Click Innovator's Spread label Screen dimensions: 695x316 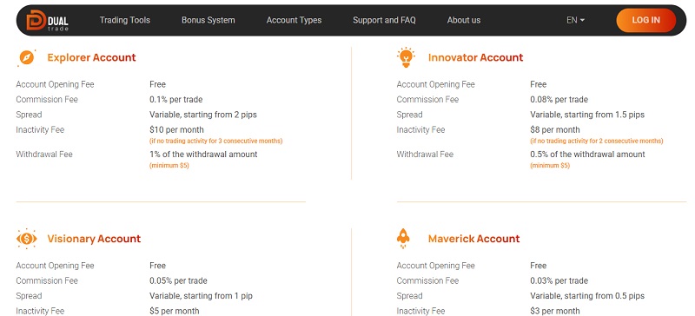pos(409,115)
